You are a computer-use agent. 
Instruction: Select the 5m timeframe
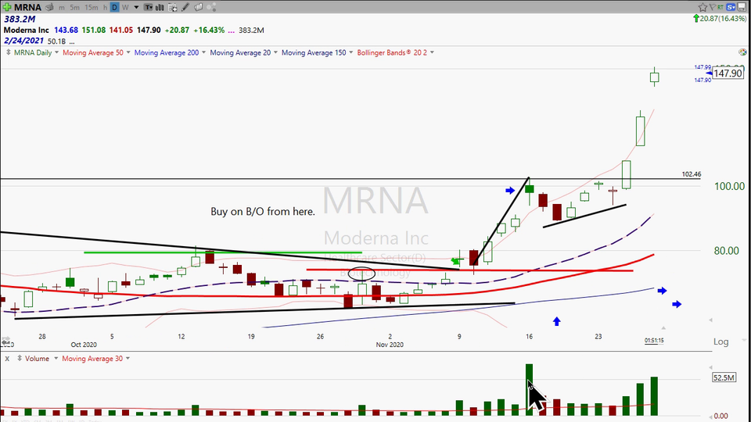click(x=75, y=7)
